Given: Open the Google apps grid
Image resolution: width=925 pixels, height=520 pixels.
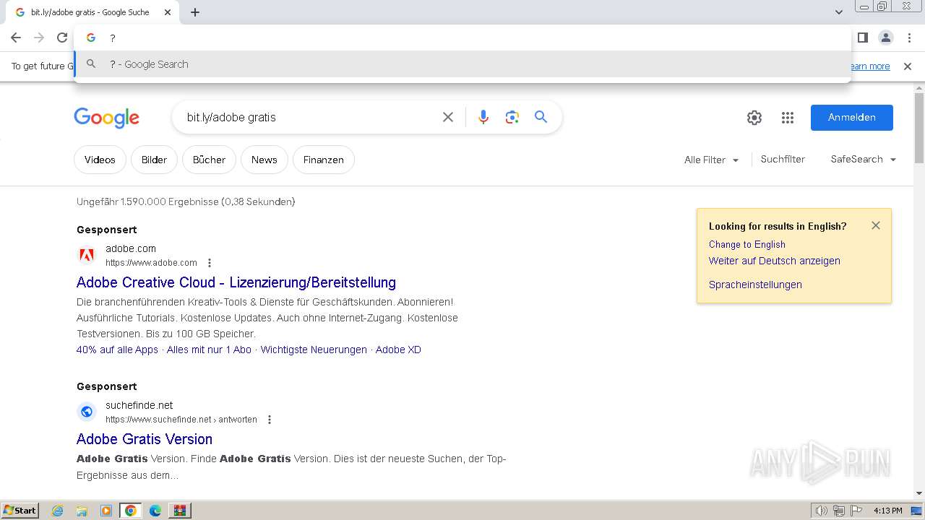Looking at the screenshot, I should 788,118.
